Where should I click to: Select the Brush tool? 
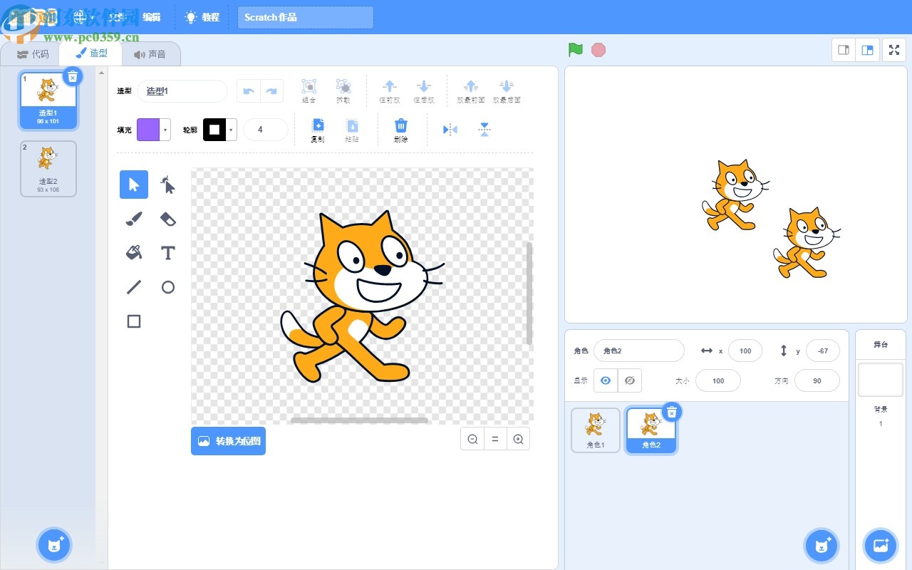pos(133,219)
